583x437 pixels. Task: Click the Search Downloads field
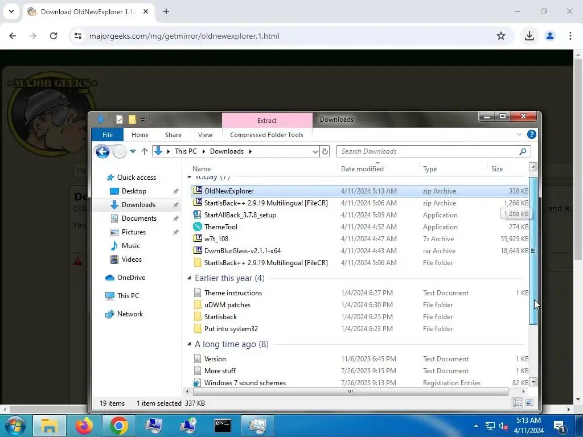[433, 151]
